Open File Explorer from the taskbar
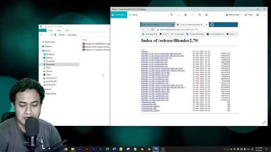Viewport: 271px width, 152px height. click(x=73, y=149)
